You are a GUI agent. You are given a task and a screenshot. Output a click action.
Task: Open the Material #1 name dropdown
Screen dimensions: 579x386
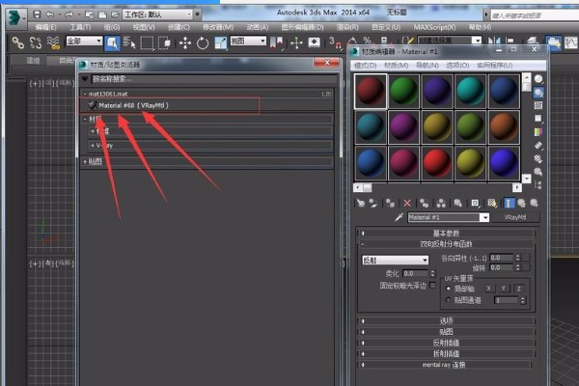point(484,217)
